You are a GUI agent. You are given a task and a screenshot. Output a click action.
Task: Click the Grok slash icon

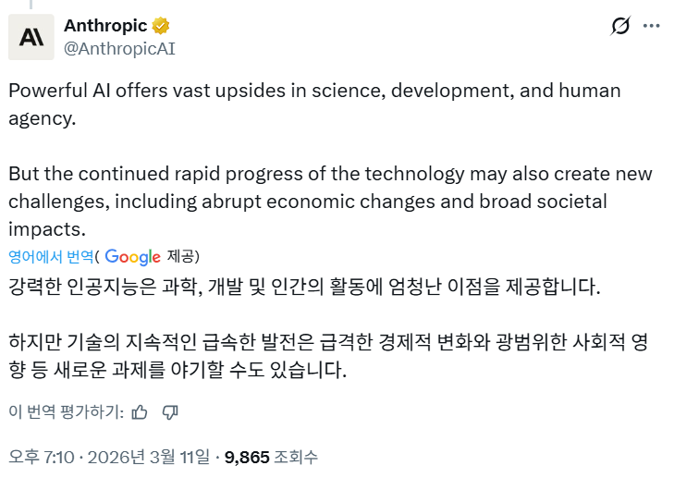coord(620,27)
